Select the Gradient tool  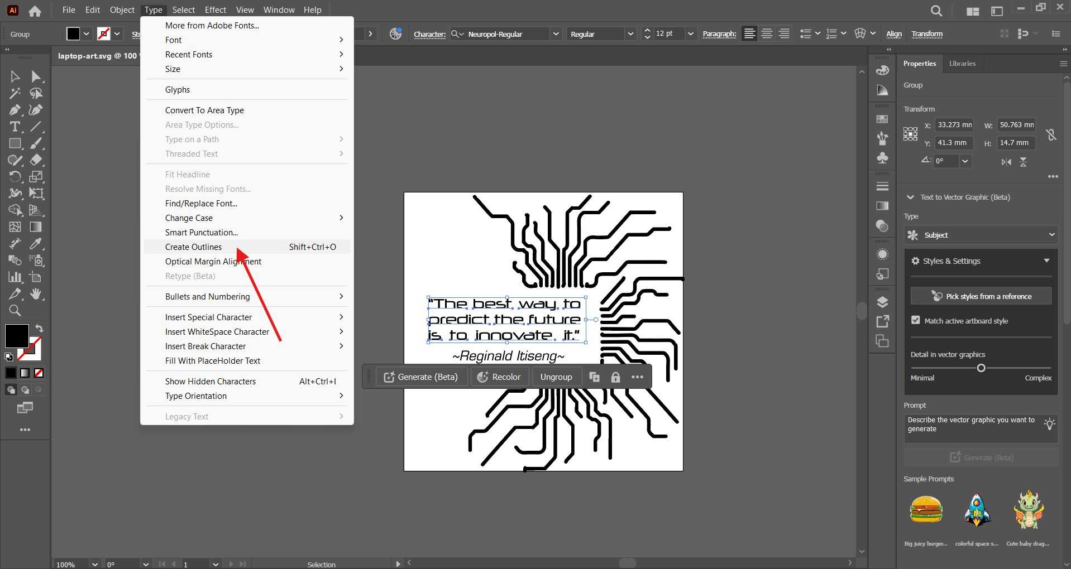(36, 227)
